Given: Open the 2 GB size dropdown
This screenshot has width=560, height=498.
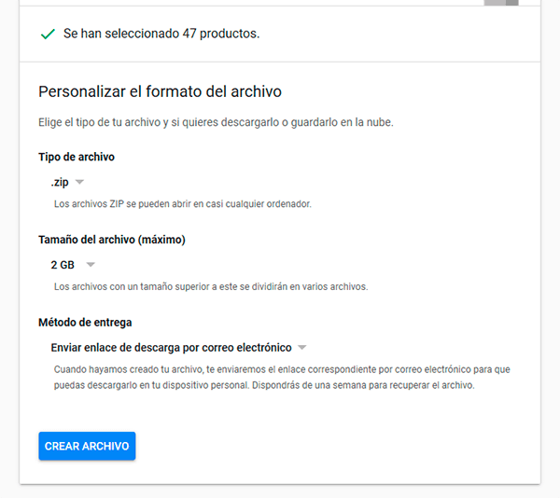Looking at the screenshot, I should coord(73,265).
